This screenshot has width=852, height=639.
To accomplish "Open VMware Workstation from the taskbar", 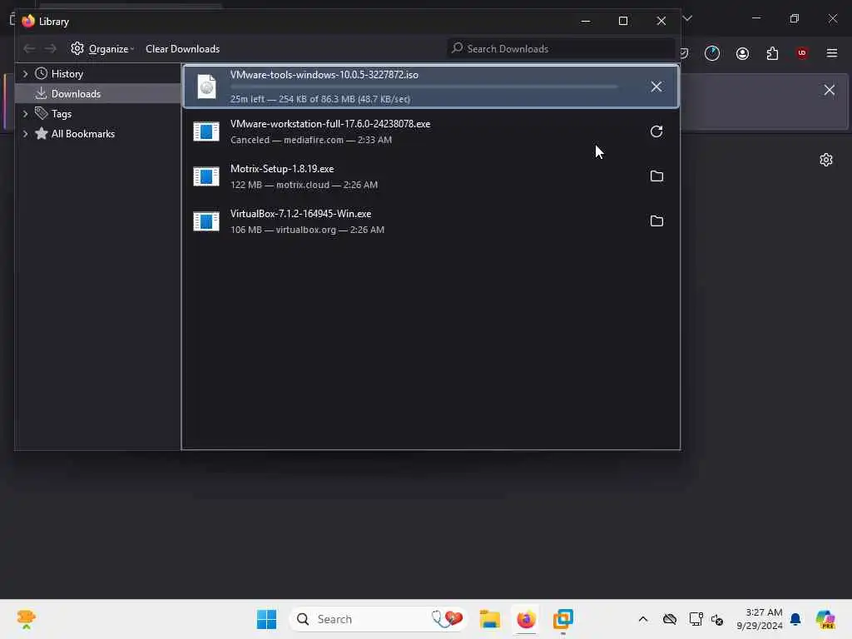I will [x=563, y=619].
